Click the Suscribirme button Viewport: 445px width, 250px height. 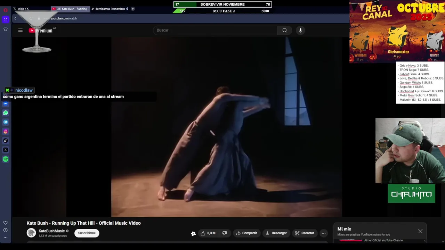pyautogui.click(x=87, y=233)
